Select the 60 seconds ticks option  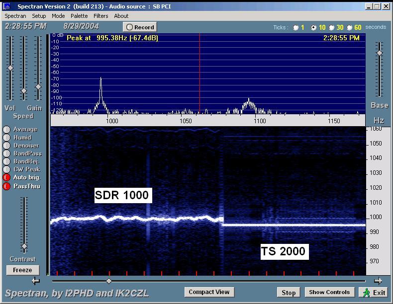(350, 27)
